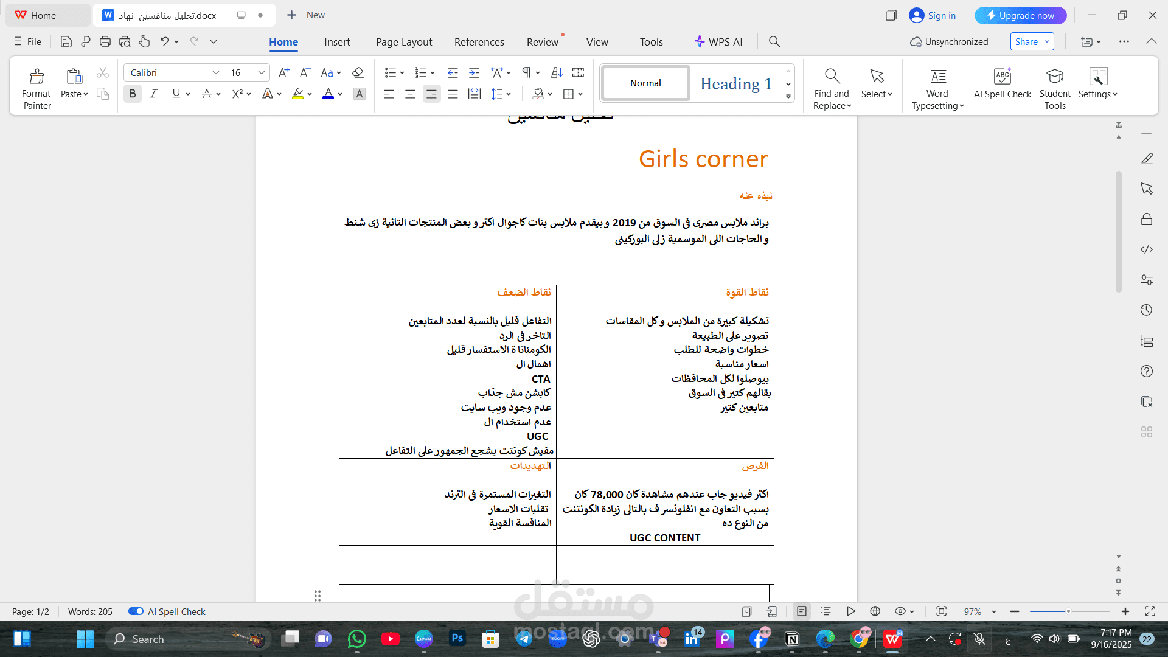Apply the Heading 1 style
Screen dimensions: 1168x657
tap(736, 83)
